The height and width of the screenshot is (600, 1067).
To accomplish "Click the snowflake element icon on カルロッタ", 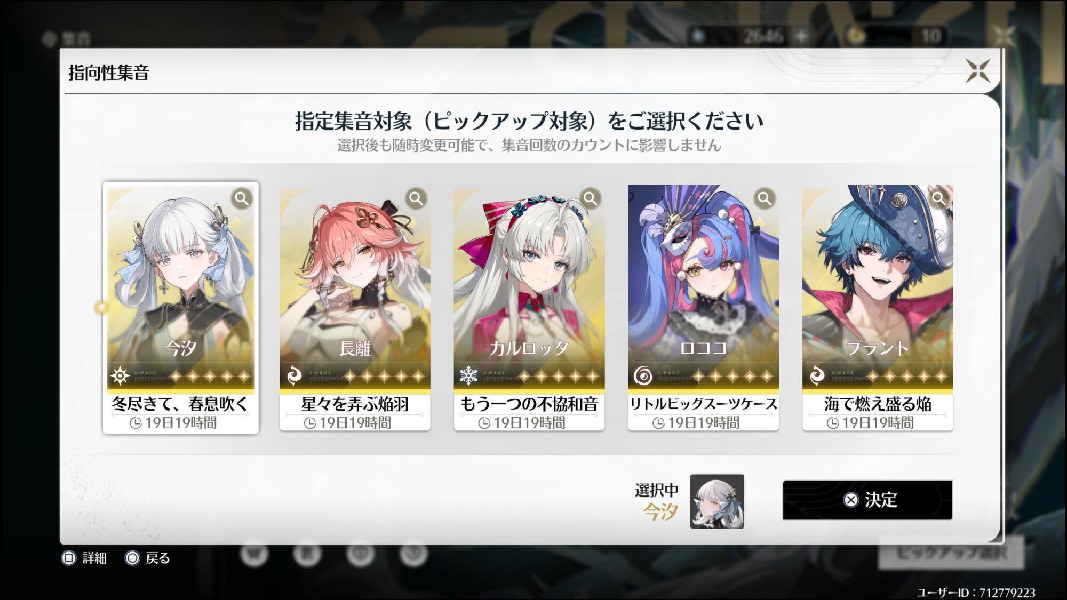I will (x=468, y=376).
